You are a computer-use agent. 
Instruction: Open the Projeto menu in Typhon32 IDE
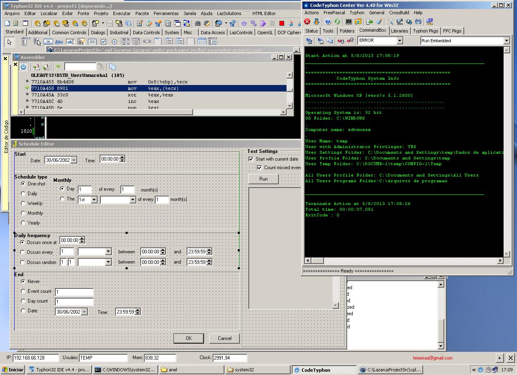[101, 13]
